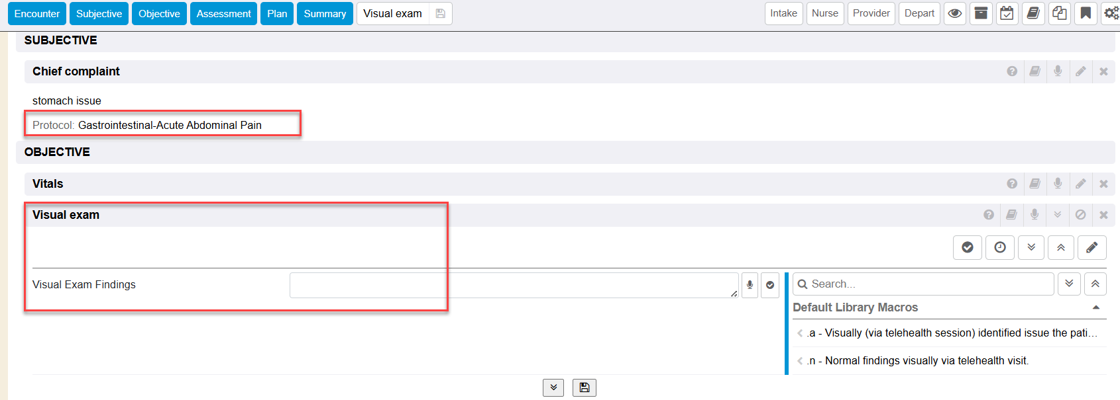Collapse the Default Library Macros section
This screenshot has height=400, width=1120.
tap(1096, 307)
